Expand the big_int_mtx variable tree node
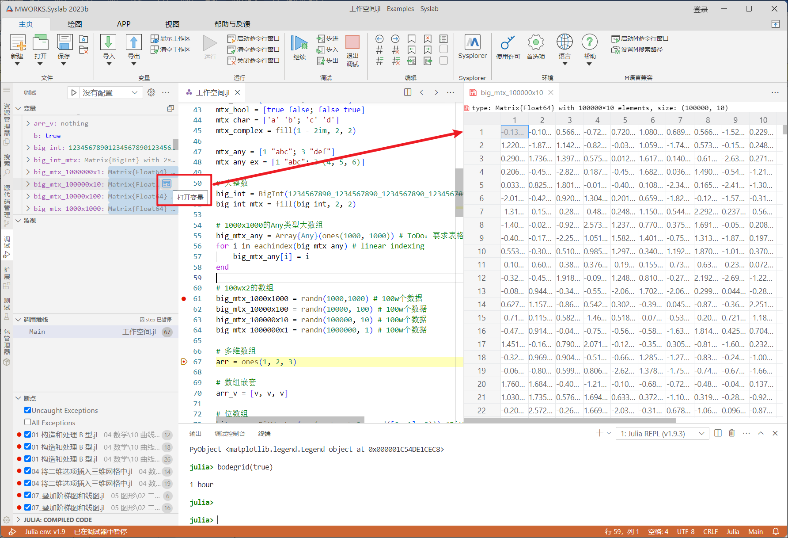The width and height of the screenshot is (788, 538). click(28, 160)
